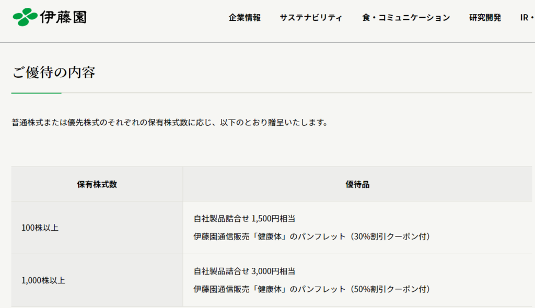Click the 自社製品詰合せ 3,000円相当 text
Viewport: 535px width, 308px height.
(x=248, y=271)
